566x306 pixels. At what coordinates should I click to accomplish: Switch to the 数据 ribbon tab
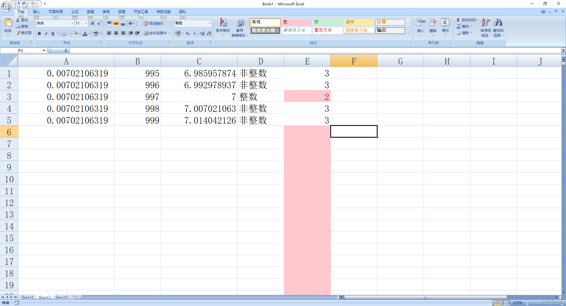91,12
